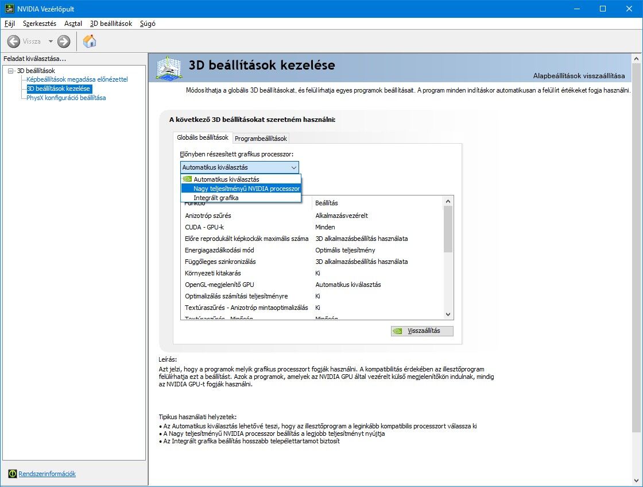Switch to the Programbeállítások tab
This screenshot has height=487, width=643.
(261, 139)
